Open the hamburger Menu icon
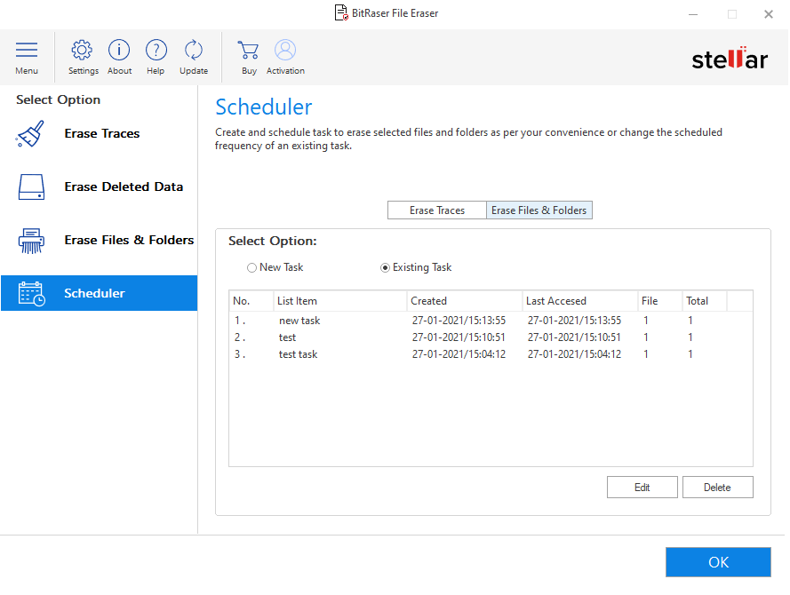Viewport: 790px width, 595px height. pos(26,50)
